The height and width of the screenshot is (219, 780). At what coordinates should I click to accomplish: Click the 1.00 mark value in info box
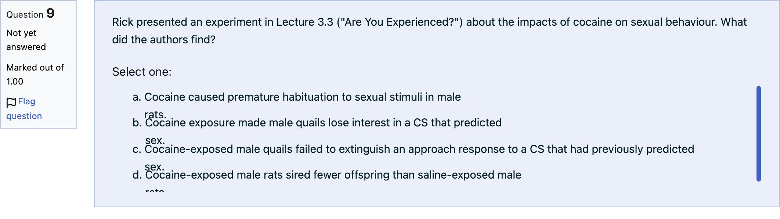click(x=15, y=82)
